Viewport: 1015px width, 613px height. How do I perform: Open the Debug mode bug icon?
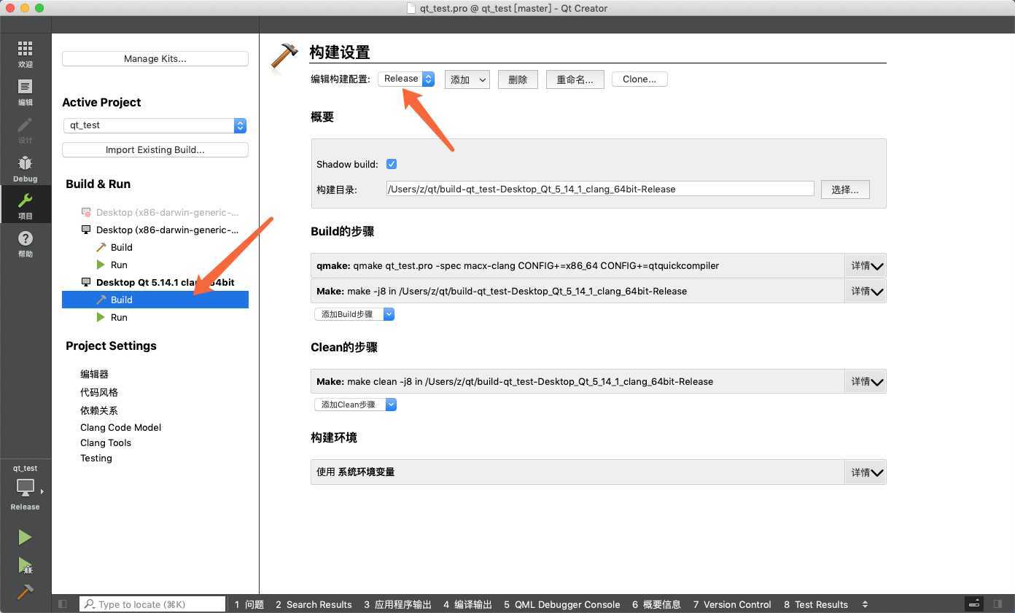point(25,168)
